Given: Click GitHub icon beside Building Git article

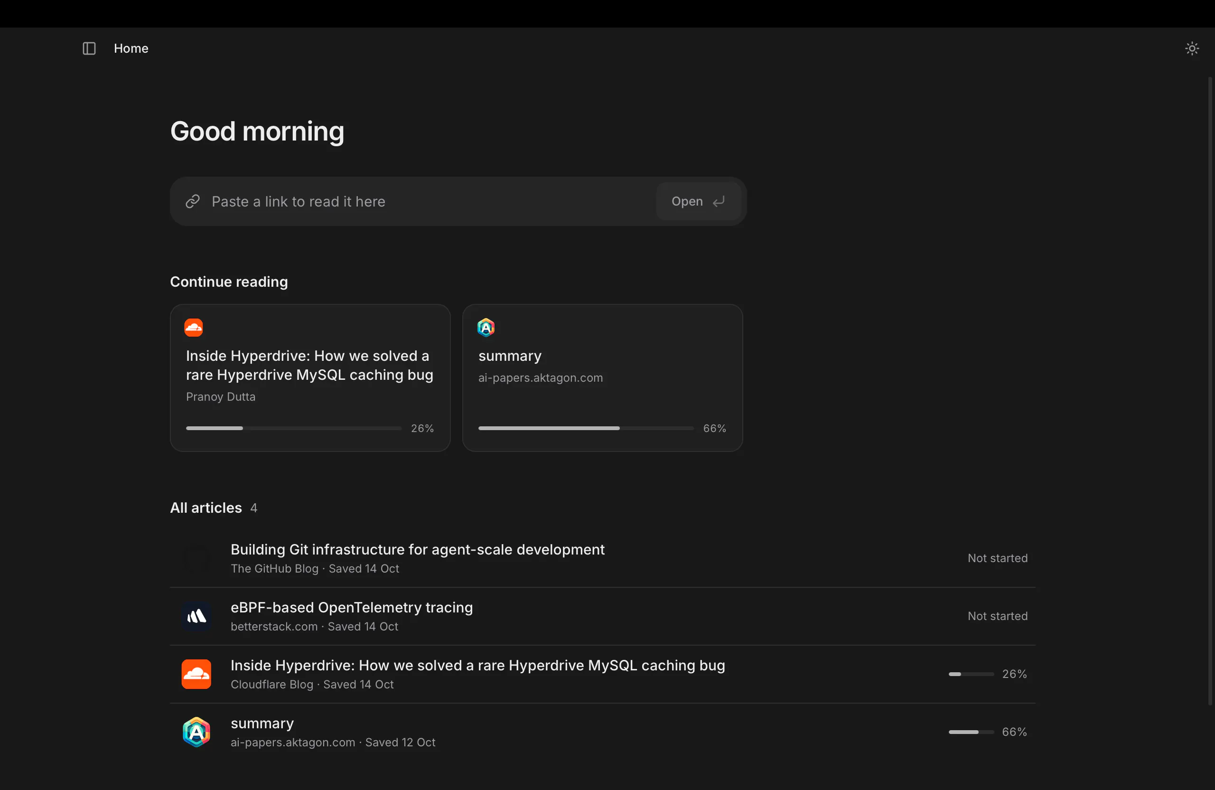Looking at the screenshot, I should pyautogui.click(x=196, y=558).
